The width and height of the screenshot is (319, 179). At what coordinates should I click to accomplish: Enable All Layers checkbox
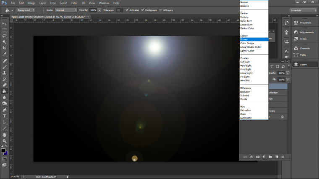160,10
